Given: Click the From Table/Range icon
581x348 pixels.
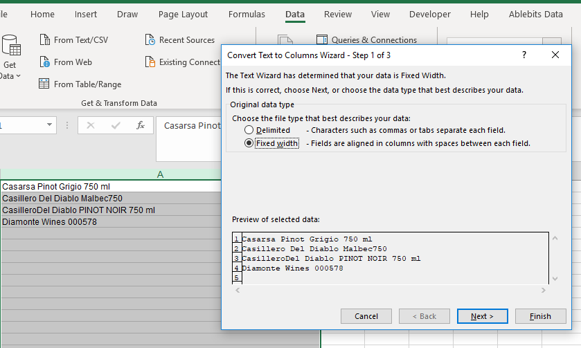Looking at the screenshot, I should click(44, 84).
